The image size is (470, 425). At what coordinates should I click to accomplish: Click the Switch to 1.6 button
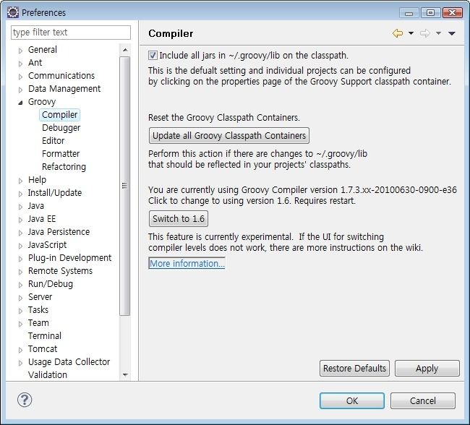[179, 219]
